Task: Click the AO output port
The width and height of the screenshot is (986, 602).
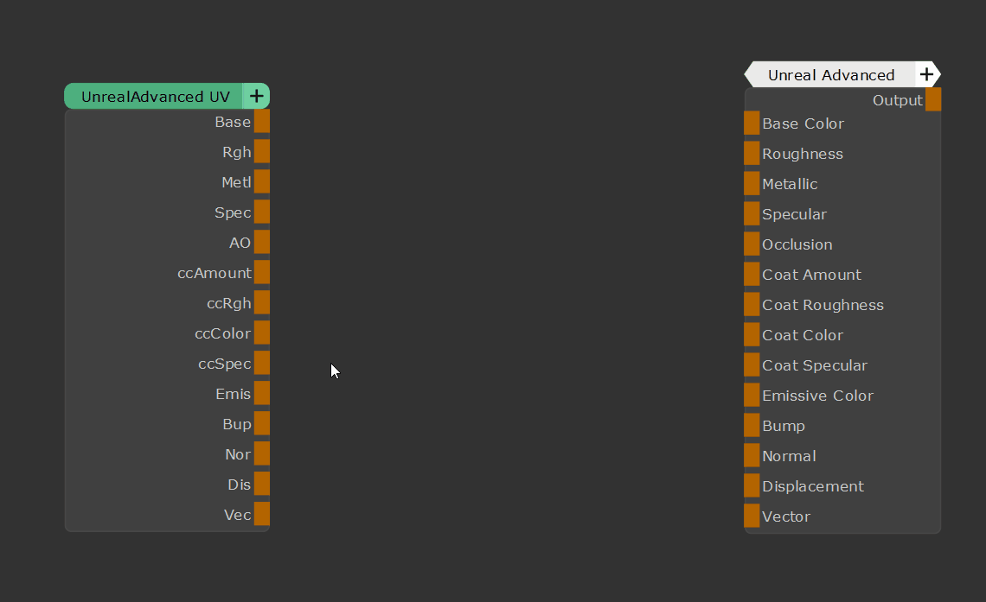Action: click(261, 242)
